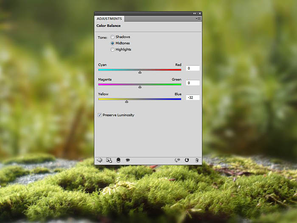Close the Adjustments panel
The height and width of the screenshot is (223, 297).
[x=199, y=14]
